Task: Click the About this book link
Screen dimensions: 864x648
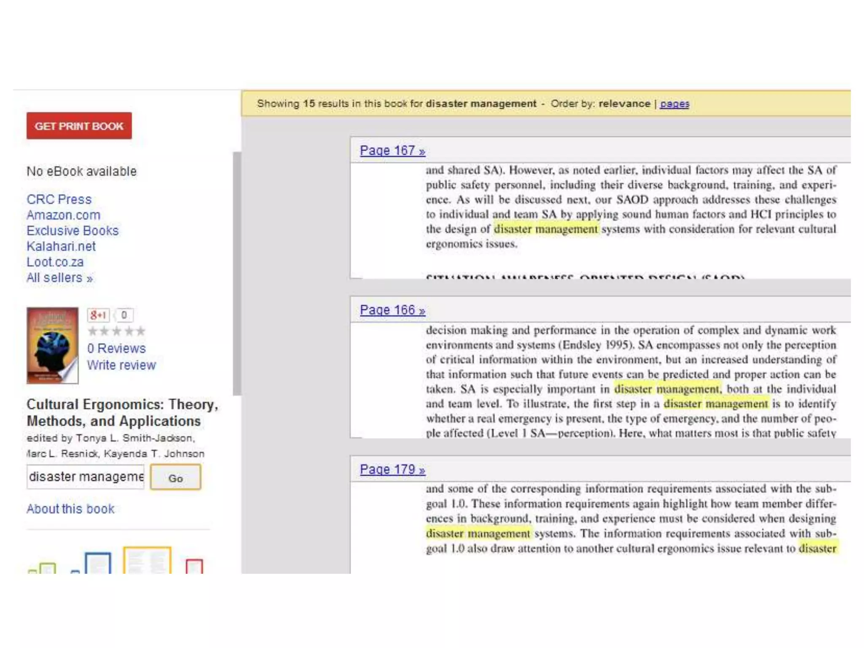Action: tap(70, 509)
